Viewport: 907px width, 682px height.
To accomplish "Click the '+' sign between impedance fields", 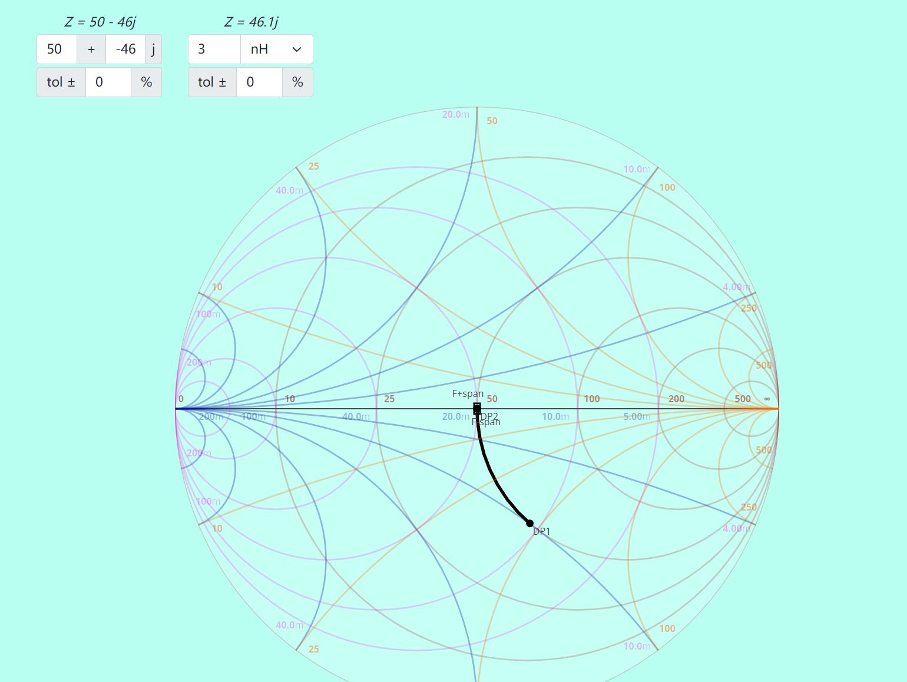I will point(91,49).
